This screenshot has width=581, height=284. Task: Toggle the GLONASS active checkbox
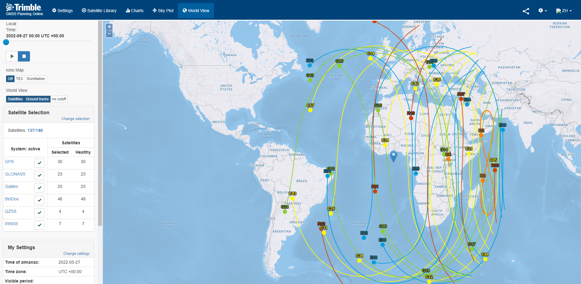pyautogui.click(x=39, y=175)
